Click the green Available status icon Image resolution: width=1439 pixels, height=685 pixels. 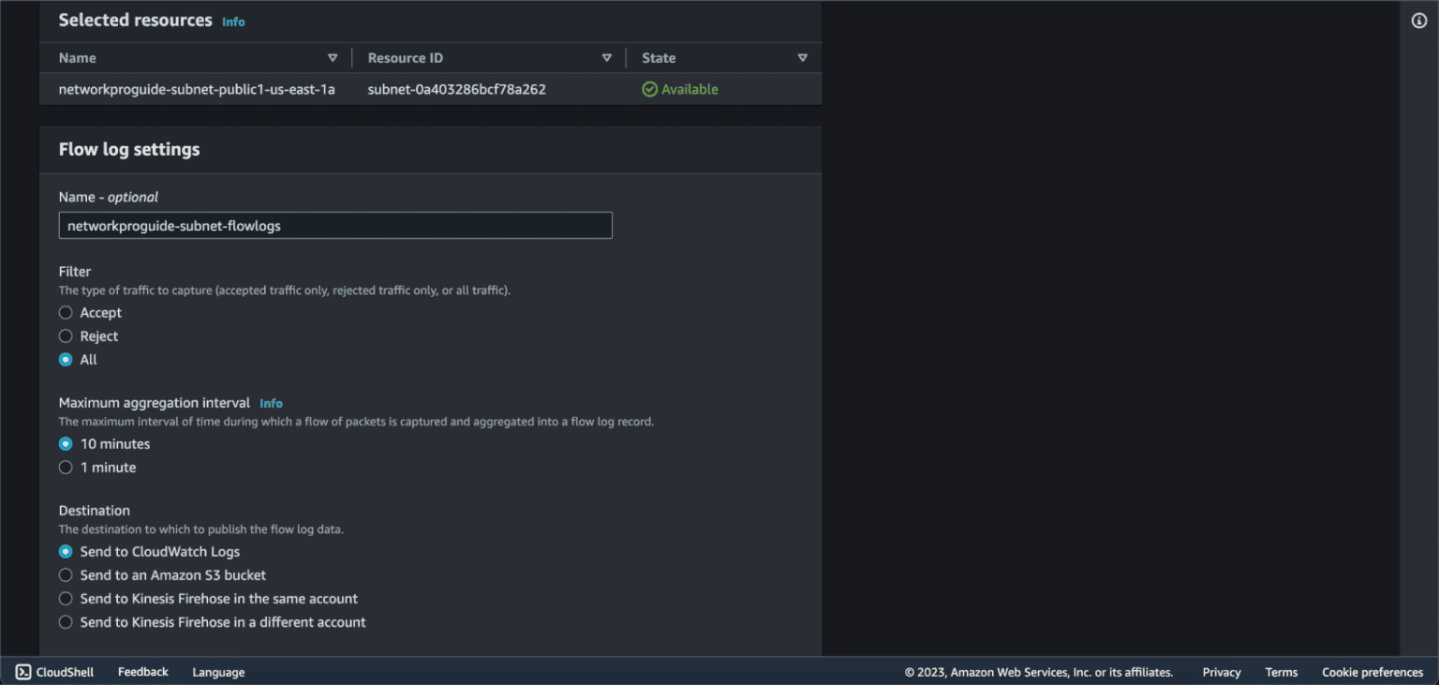pos(649,89)
